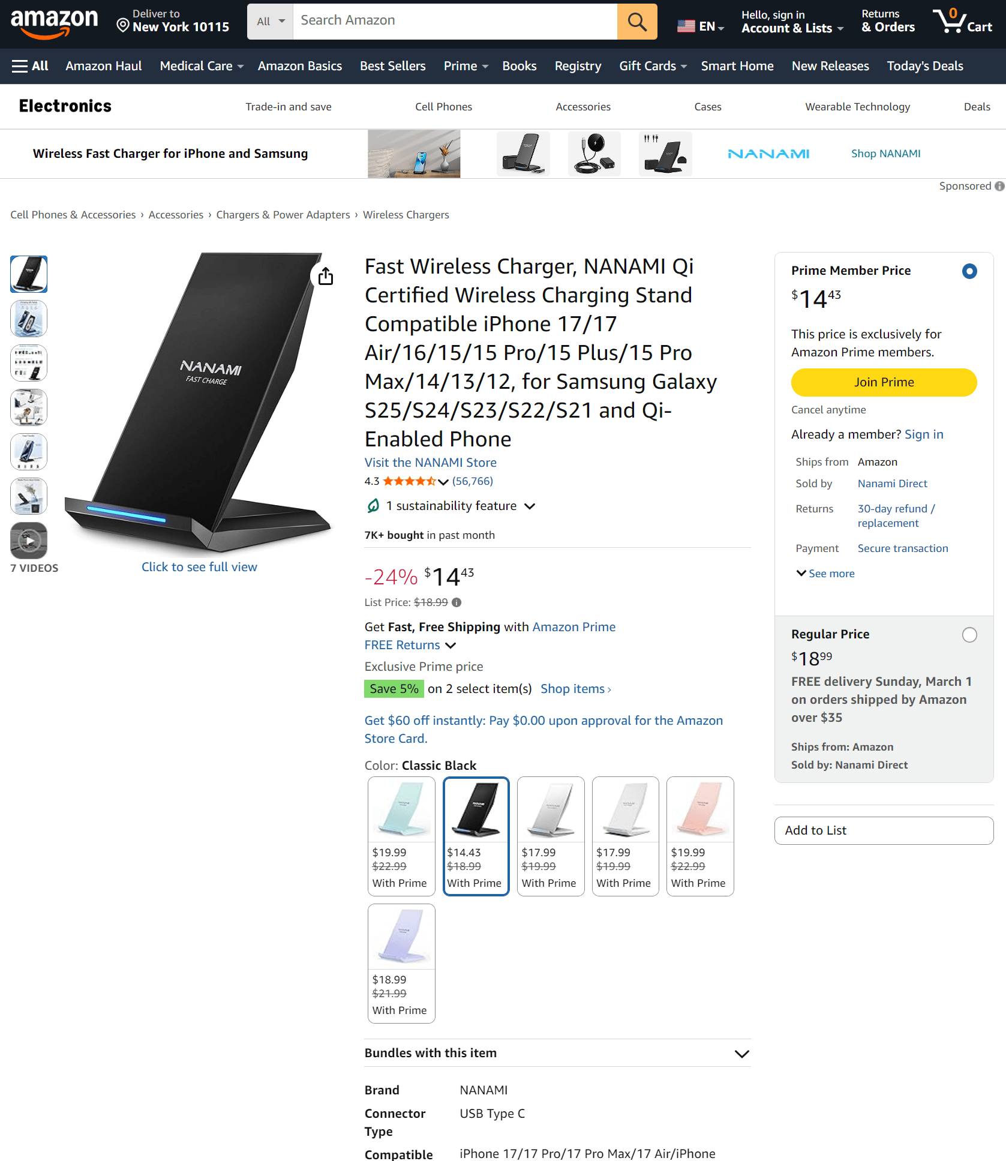Click the orange search magnifier button
Screen dimensions: 1006x1161
pyautogui.click(x=636, y=22)
